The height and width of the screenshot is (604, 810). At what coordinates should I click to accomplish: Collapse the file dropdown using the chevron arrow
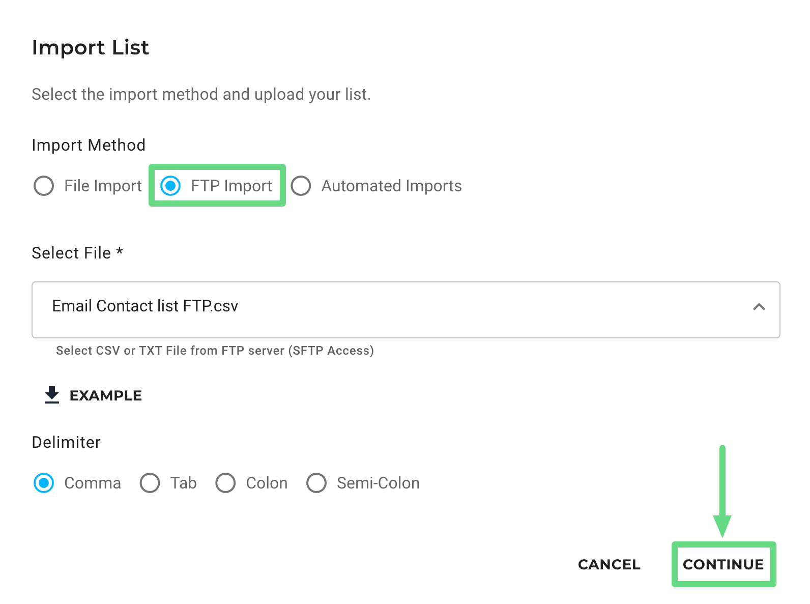point(759,307)
